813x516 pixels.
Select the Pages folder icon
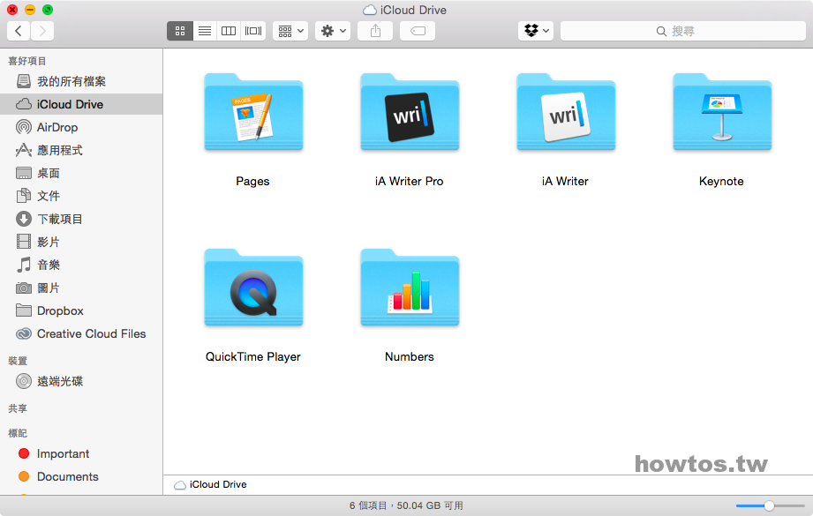tap(253, 112)
